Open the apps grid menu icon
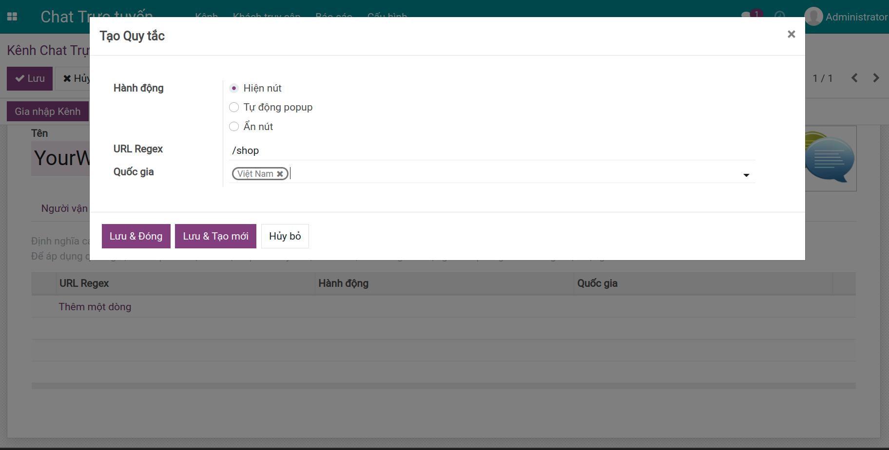Viewport: 889px width, 450px height. pyautogui.click(x=12, y=17)
